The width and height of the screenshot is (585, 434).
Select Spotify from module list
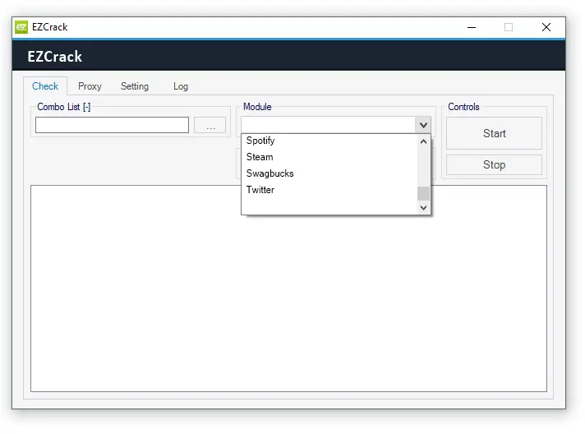(329, 141)
